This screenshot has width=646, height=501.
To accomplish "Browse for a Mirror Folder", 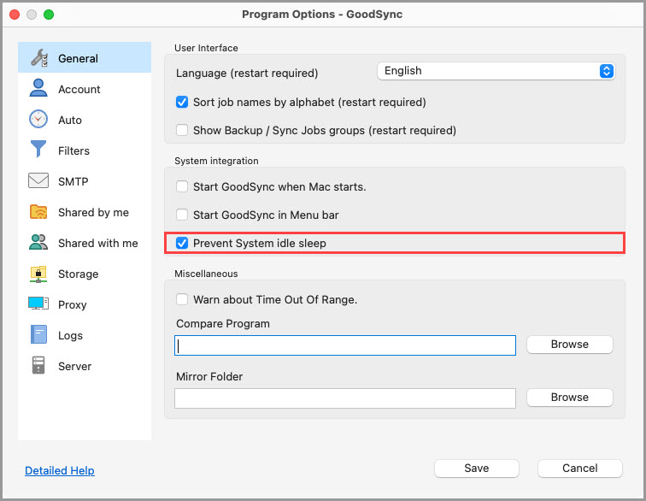I will pos(570,398).
